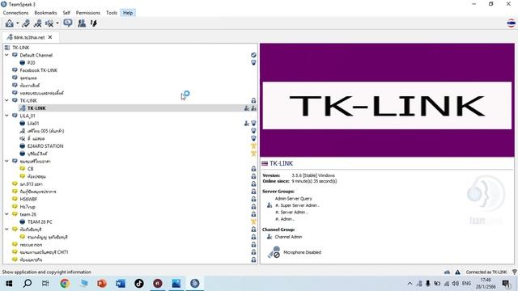Open the Connections menu
This screenshot has width=518, height=291.
pyautogui.click(x=15, y=13)
